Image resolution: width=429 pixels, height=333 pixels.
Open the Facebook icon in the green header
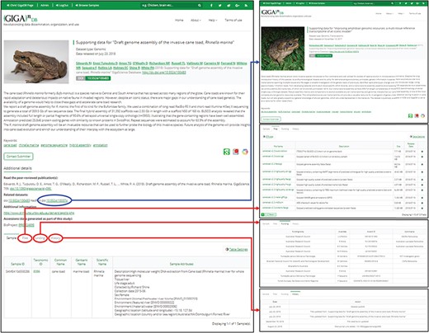pos(211,5)
